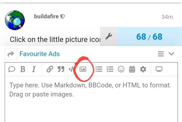This screenshot has width=182, height=122.
Task: Open the editor options gear menu
Action: point(143,69)
